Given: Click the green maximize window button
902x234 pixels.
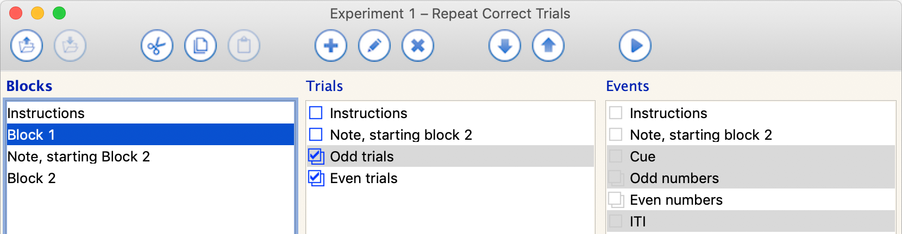Looking at the screenshot, I should pos(59,14).
